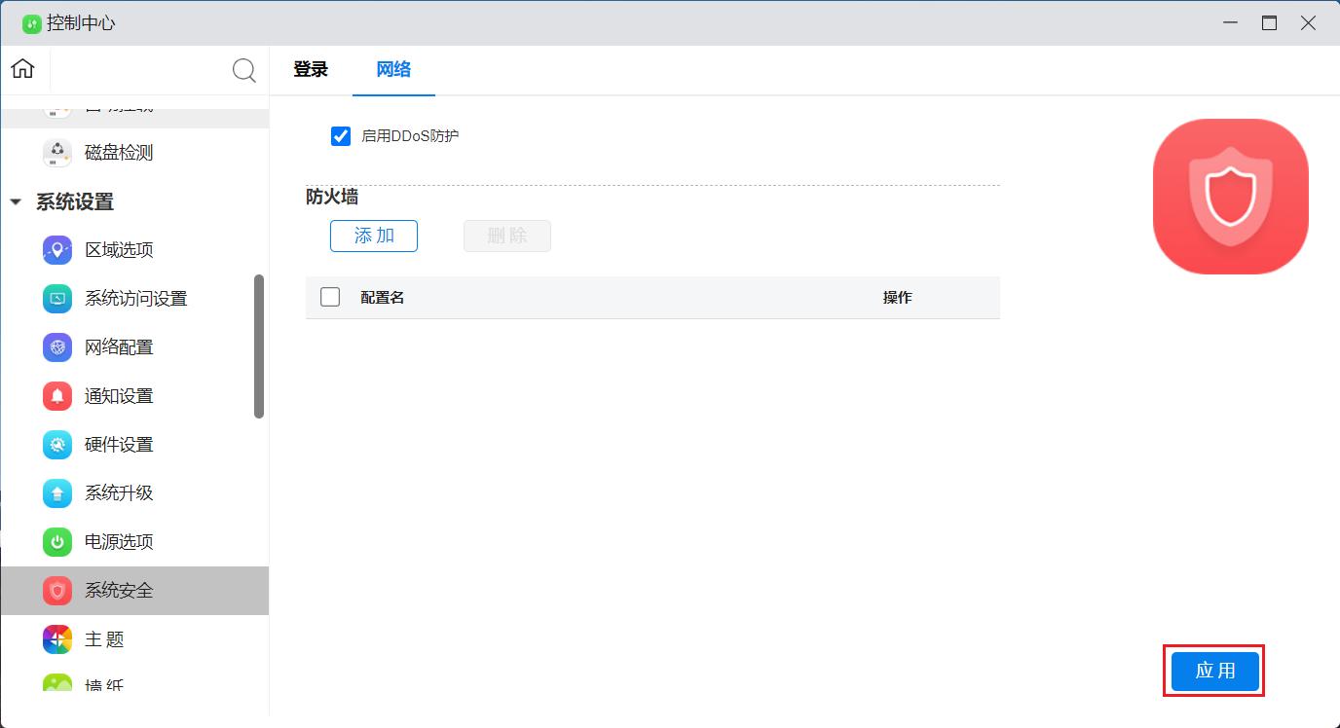
Task: Collapse the 系统设置 section arrow
Action: tap(16, 202)
